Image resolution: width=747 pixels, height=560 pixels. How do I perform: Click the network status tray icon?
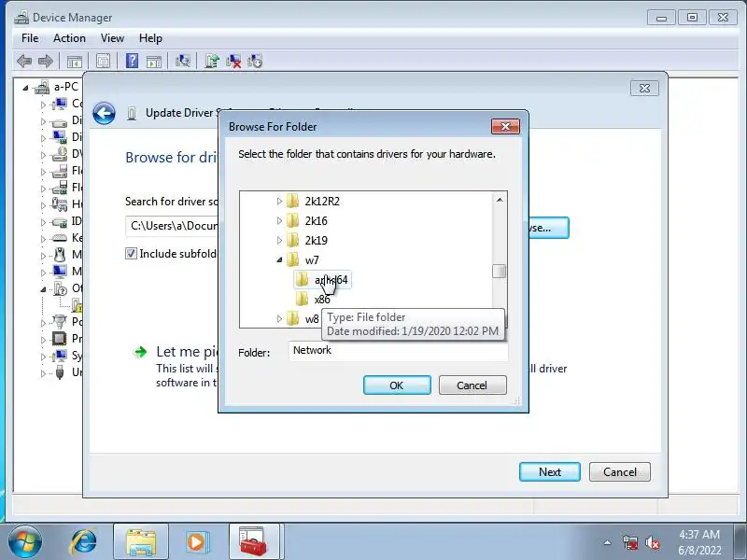coord(629,542)
